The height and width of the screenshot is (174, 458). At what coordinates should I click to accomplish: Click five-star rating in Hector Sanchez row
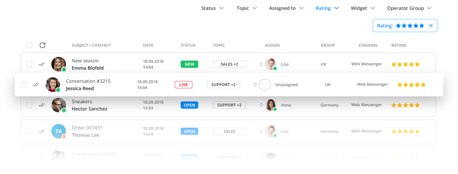tap(406, 105)
